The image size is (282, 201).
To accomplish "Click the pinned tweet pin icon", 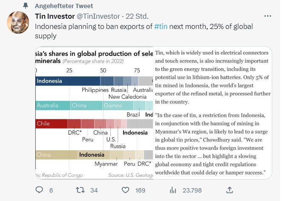I will (26, 6).
